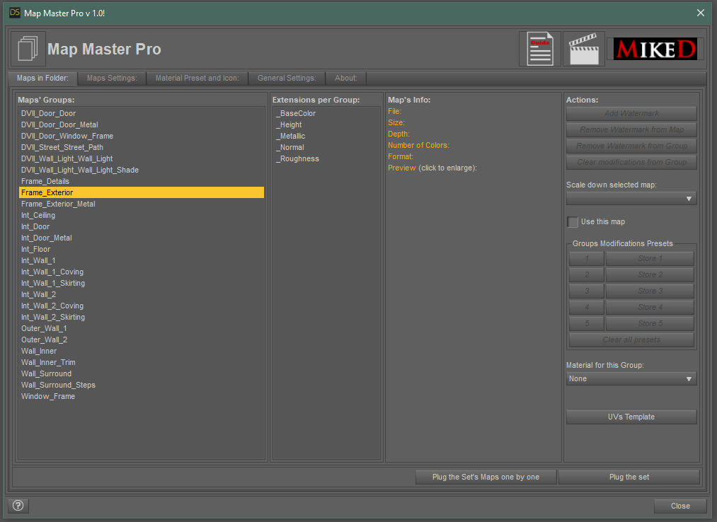Select the Int_Wall_2_Skirting group

[x=142, y=317]
